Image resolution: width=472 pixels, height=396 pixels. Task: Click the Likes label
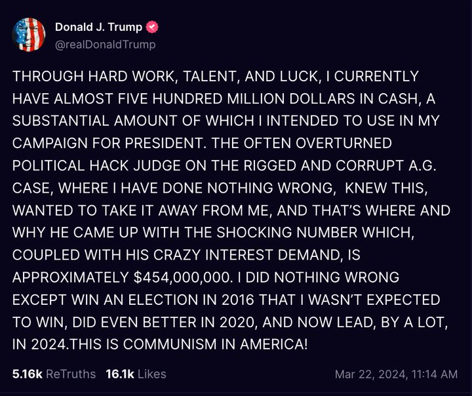[151, 374]
